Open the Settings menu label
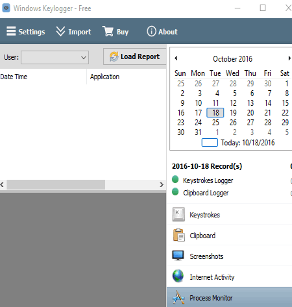 pos(32,32)
